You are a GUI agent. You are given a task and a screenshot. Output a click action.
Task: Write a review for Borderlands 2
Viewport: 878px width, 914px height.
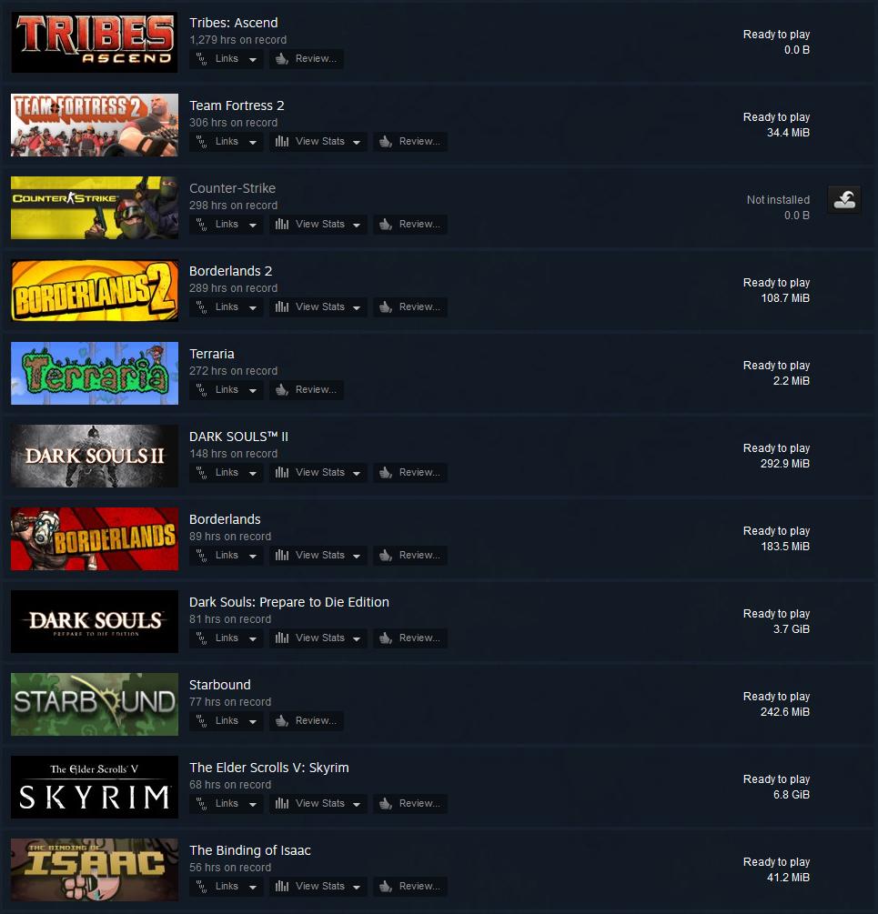[x=409, y=307]
